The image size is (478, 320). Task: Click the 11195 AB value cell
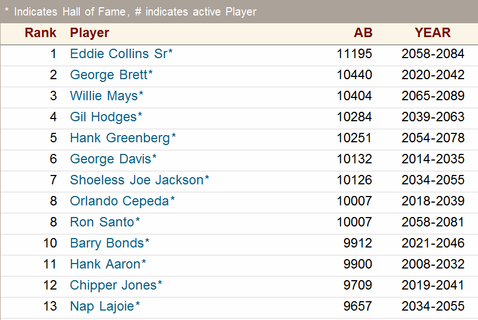point(354,54)
